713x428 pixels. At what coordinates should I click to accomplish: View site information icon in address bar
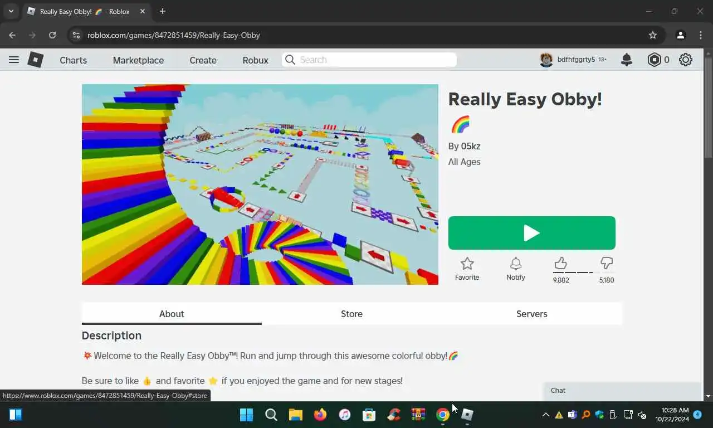click(x=77, y=35)
